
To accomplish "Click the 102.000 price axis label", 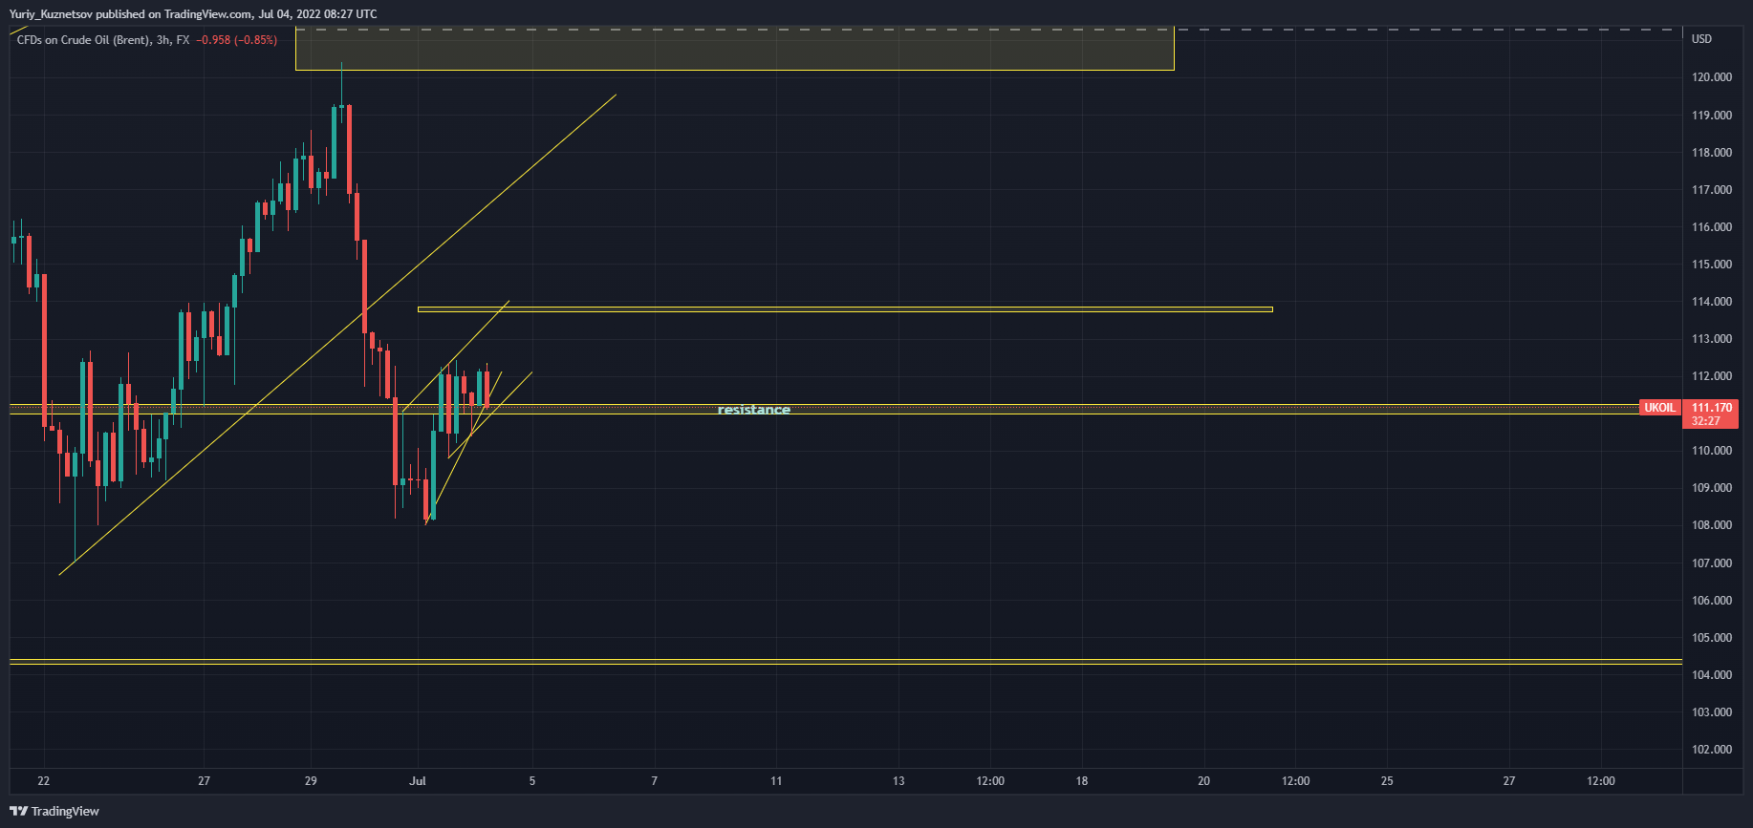I will point(1711,750).
